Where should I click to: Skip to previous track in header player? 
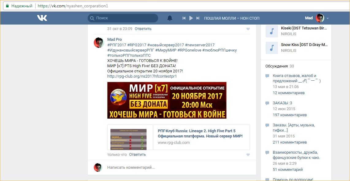pyautogui.click(x=184, y=18)
